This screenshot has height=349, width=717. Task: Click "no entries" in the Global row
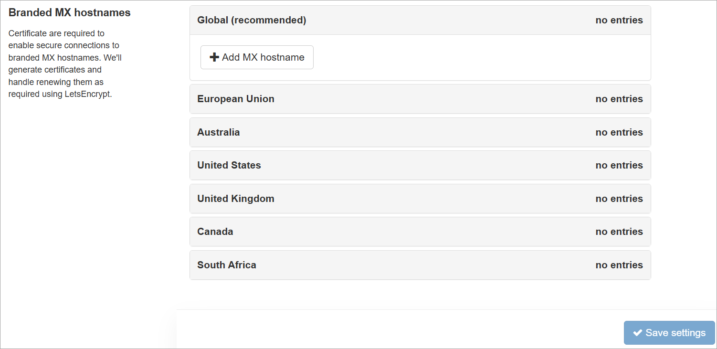[x=619, y=20]
